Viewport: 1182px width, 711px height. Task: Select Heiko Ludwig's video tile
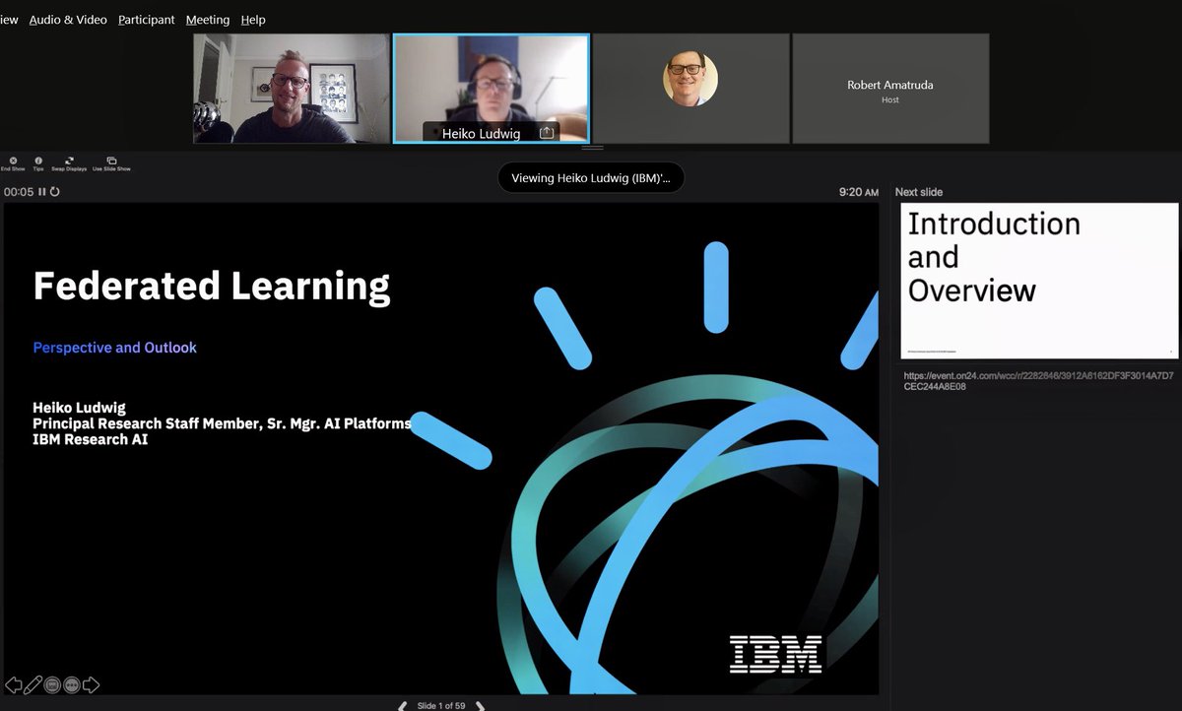(491, 89)
